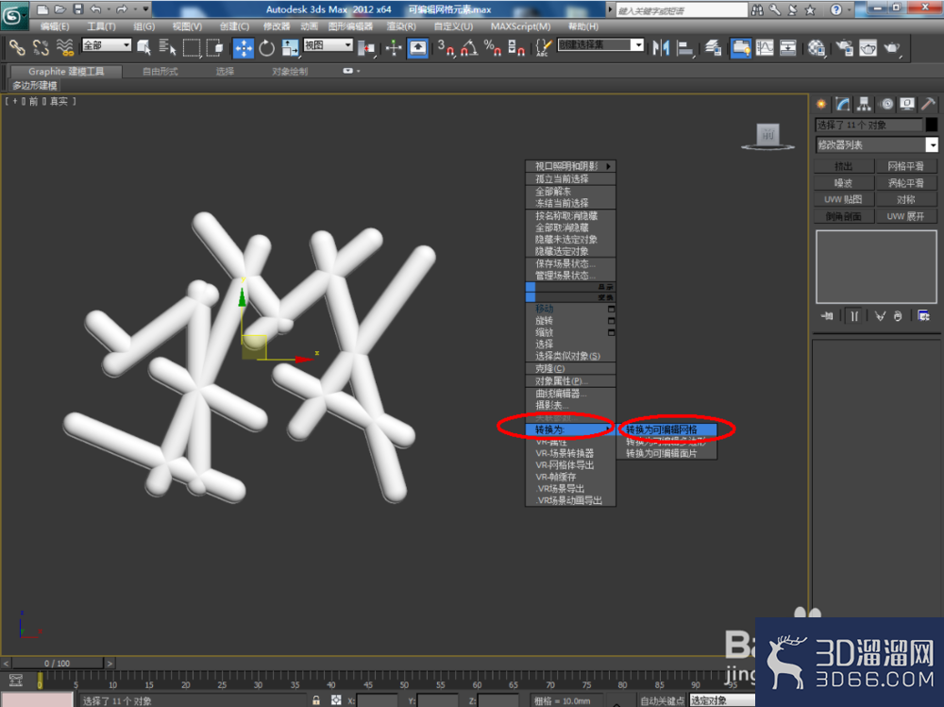Click the ViewCube front face
The image size is (944, 707).
coord(767,133)
